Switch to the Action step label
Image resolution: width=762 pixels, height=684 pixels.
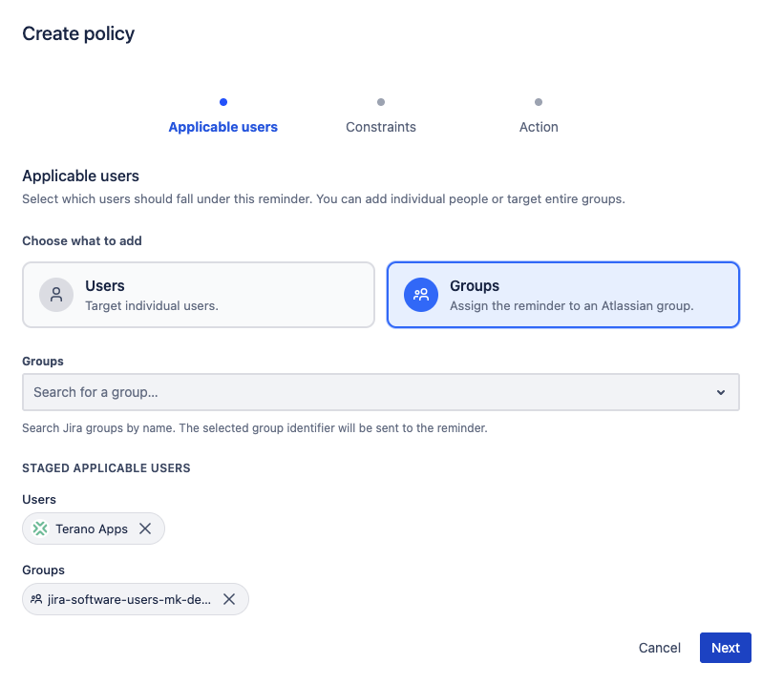tap(539, 127)
